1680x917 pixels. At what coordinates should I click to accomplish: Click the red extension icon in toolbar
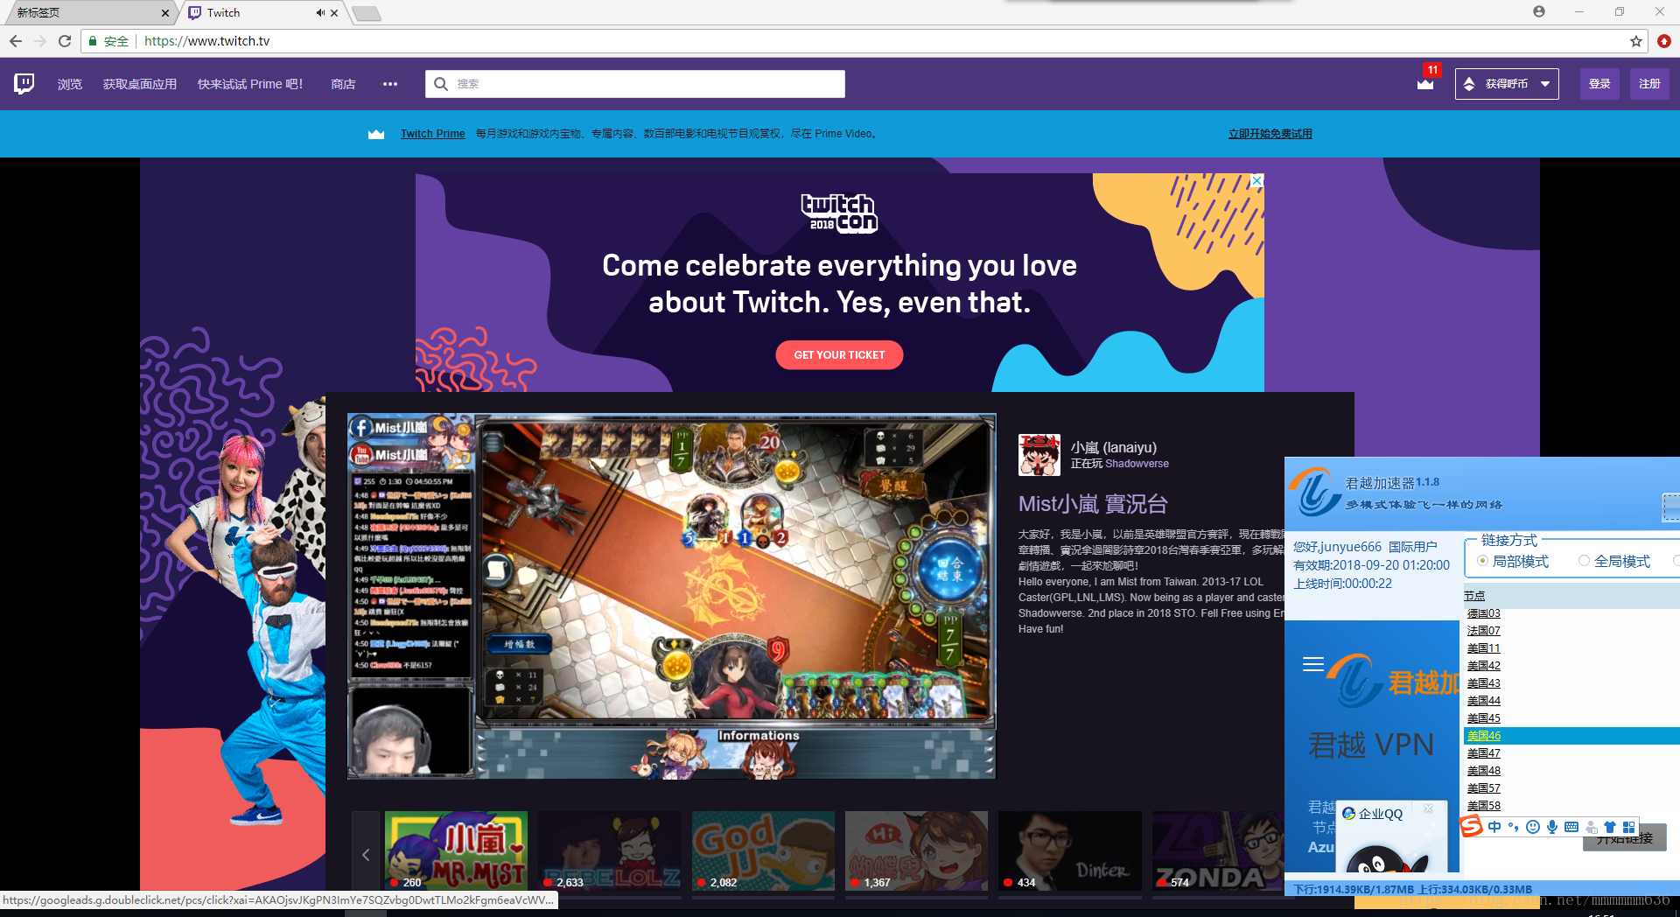tap(1663, 41)
